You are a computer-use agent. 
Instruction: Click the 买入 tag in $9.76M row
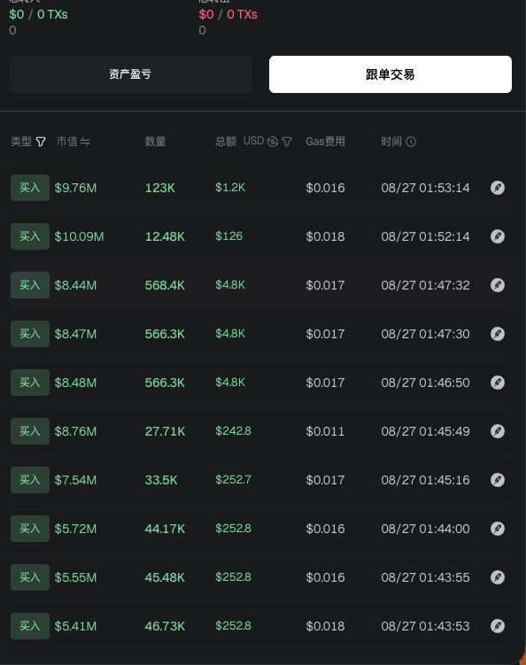[x=30, y=188]
